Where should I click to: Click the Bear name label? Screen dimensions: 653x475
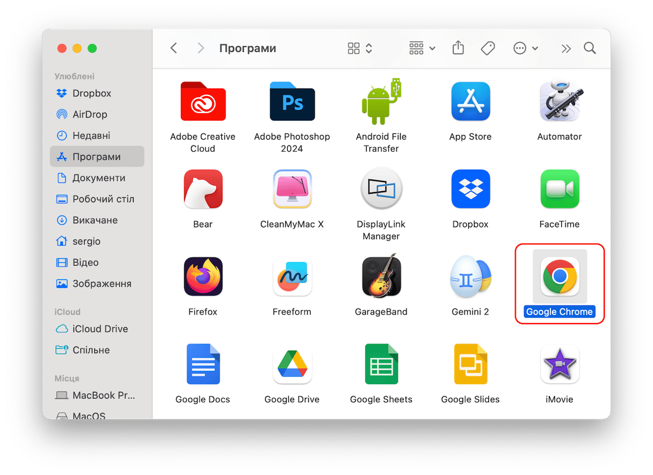[203, 224]
